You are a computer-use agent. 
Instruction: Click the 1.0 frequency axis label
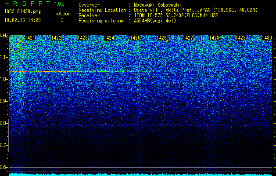pyautogui.click(x=4, y=79)
